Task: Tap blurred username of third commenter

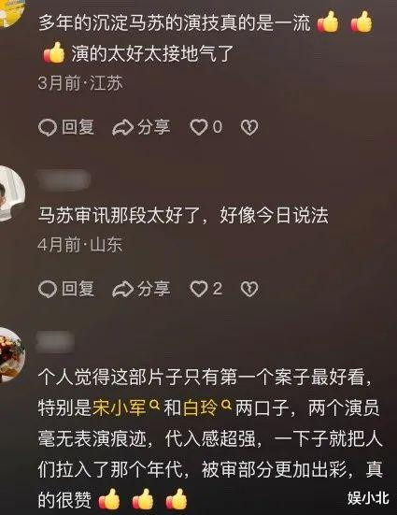Action: 55,342
